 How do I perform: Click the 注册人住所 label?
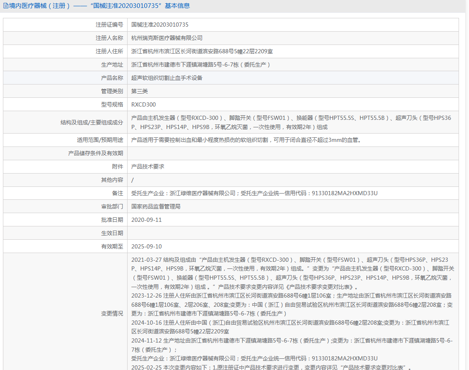(109, 51)
